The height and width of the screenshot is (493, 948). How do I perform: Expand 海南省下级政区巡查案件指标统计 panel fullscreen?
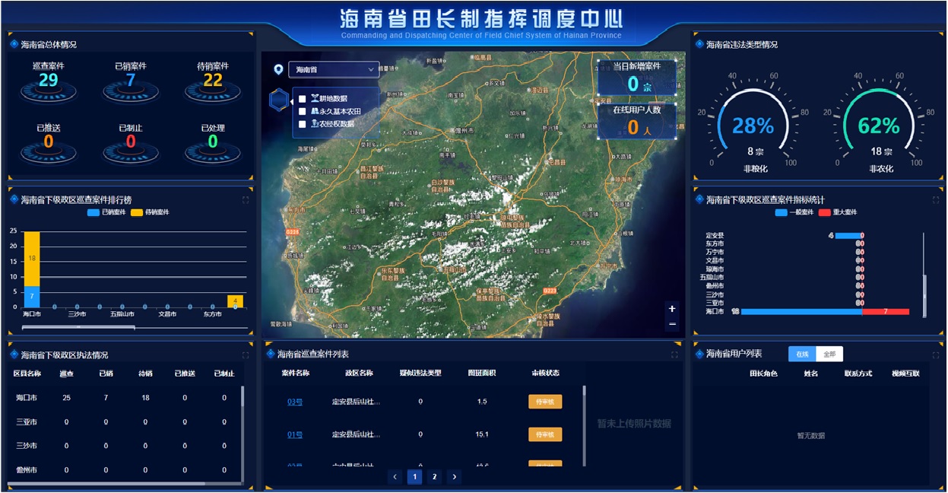point(936,200)
